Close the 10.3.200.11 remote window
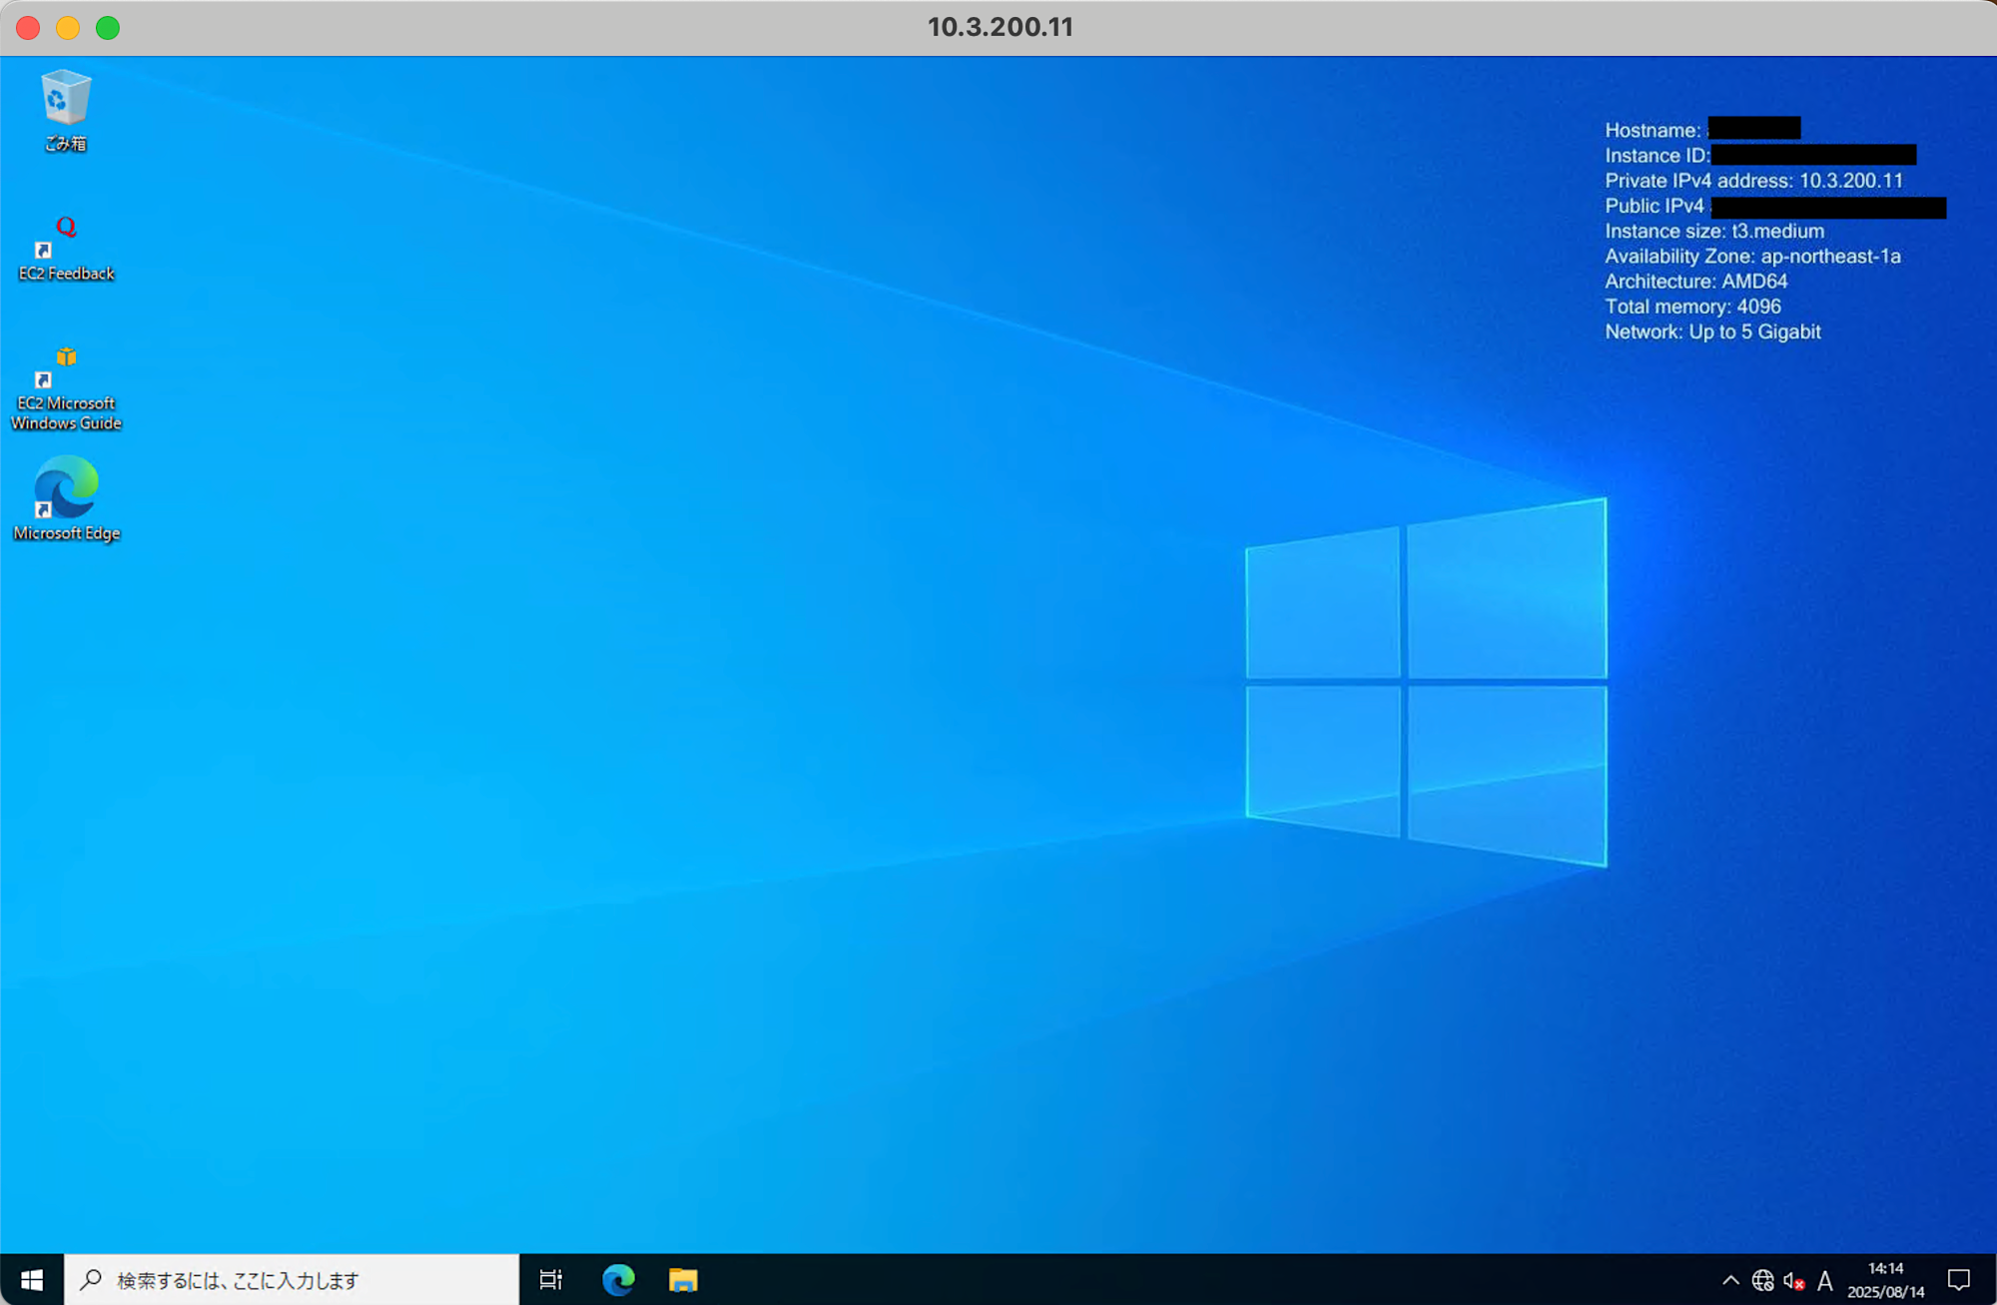 [x=28, y=28]
